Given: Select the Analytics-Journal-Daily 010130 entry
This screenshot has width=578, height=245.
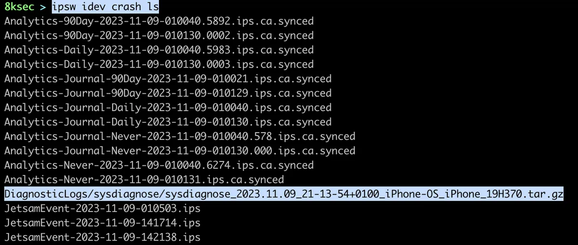Looking at the screenshot, I should click(x=168, y=122).
